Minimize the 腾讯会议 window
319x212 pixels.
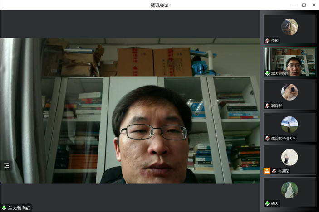(293, 5)
